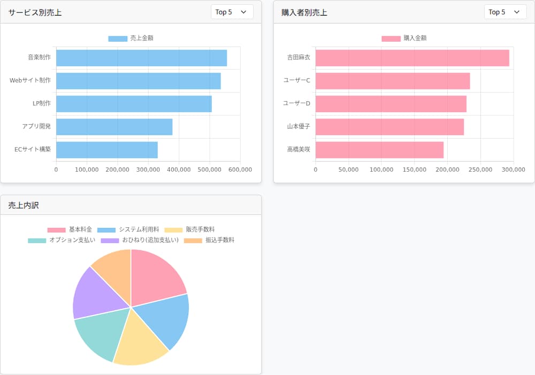
Task: Click the アプリ開発 axis label
Action: click(x=36, y=126)
